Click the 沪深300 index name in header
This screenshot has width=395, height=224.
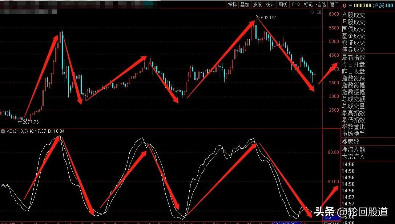383,5
